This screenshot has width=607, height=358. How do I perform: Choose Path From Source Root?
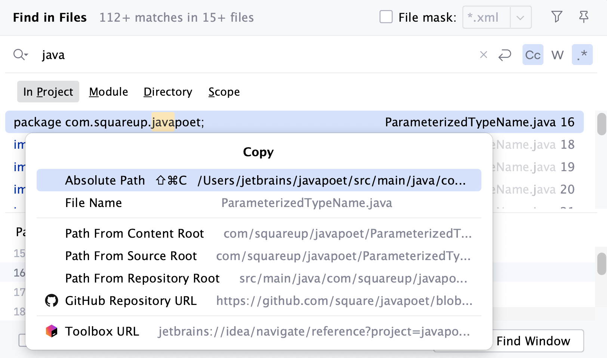[259, 256]
